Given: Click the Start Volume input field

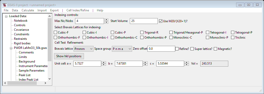Looking at the screenshot, I should point(144,21).
